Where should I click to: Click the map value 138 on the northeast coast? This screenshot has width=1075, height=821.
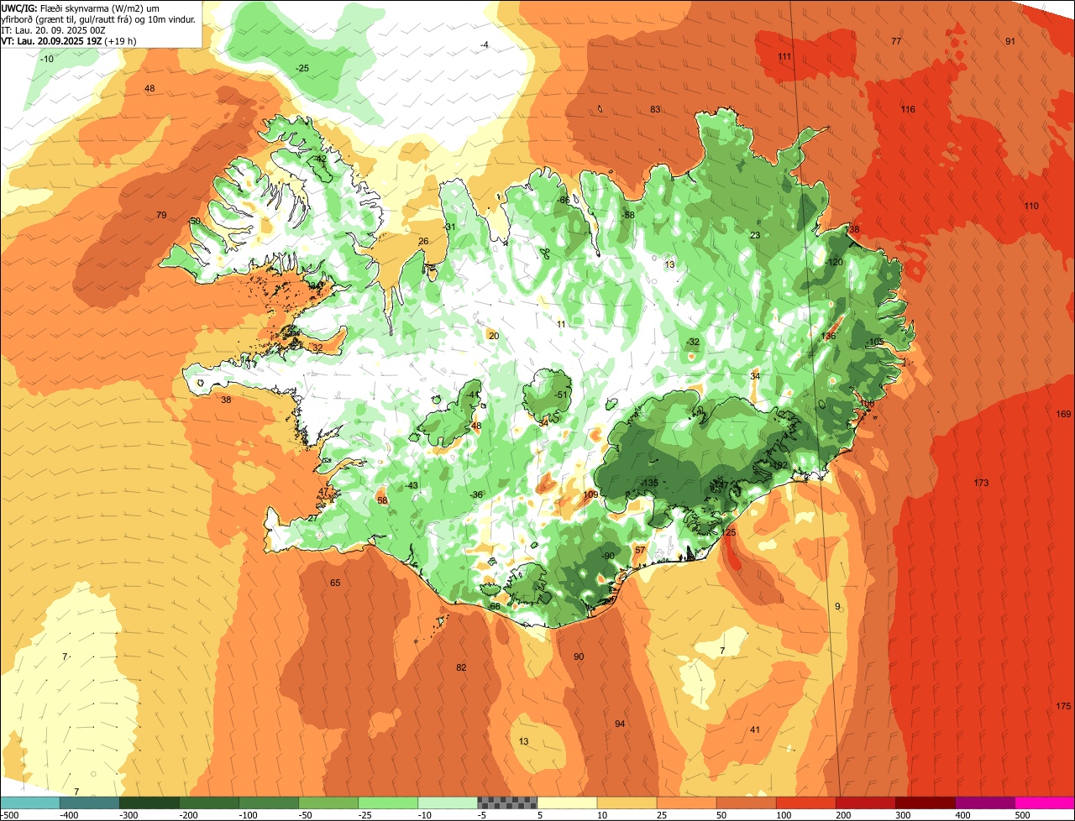[x=852, y=230]
